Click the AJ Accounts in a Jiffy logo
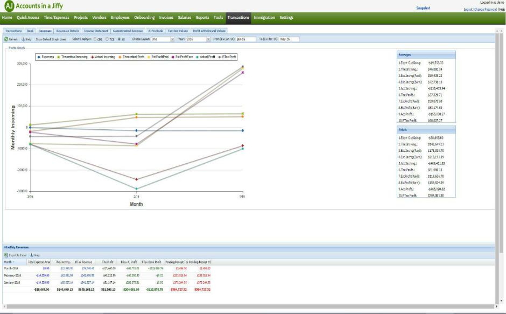506x314 pixels. (33, 6)
